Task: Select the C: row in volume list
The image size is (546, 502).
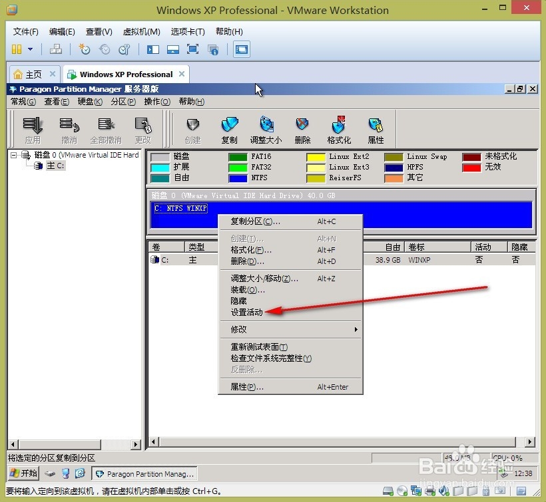Action: pyautogui.click(x=342, y=260)
